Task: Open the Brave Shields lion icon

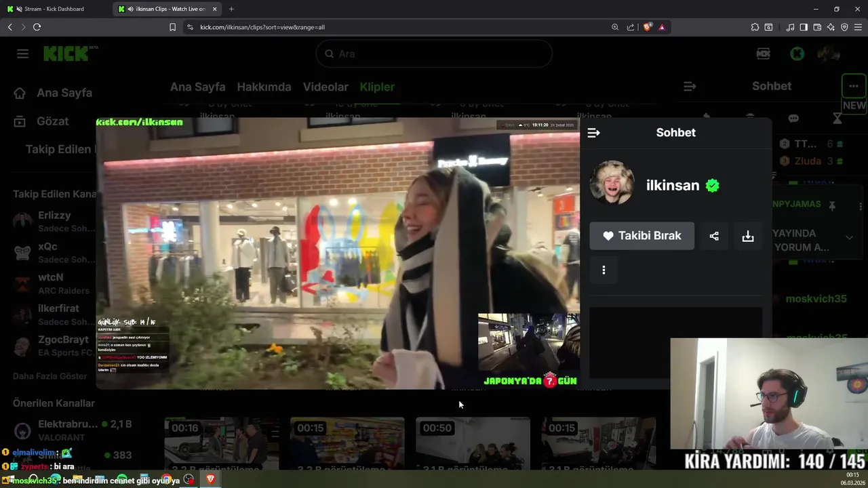Action: [x=647, y=27]
